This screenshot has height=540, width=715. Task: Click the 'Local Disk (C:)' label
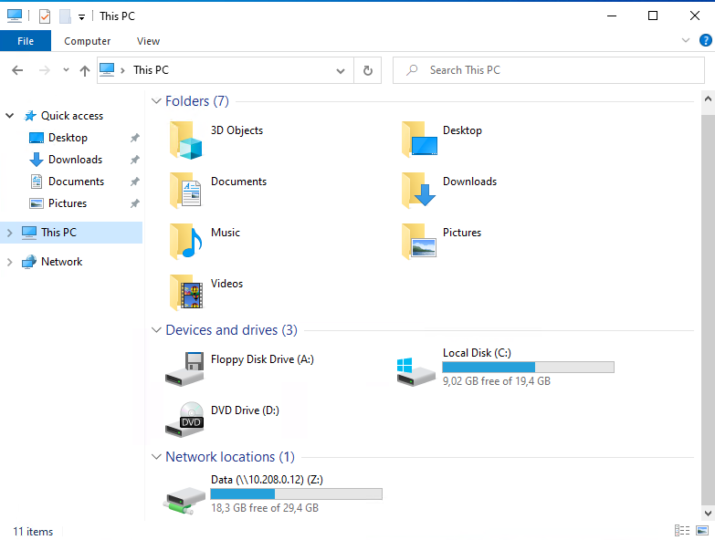pos(477,353)
